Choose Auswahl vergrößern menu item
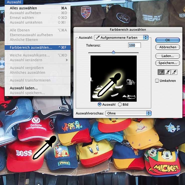 (x=38, y=68)
